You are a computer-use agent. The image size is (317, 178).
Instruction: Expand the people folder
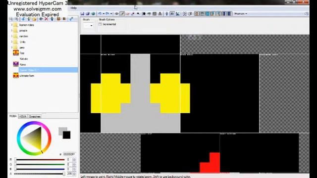(12, 31)
